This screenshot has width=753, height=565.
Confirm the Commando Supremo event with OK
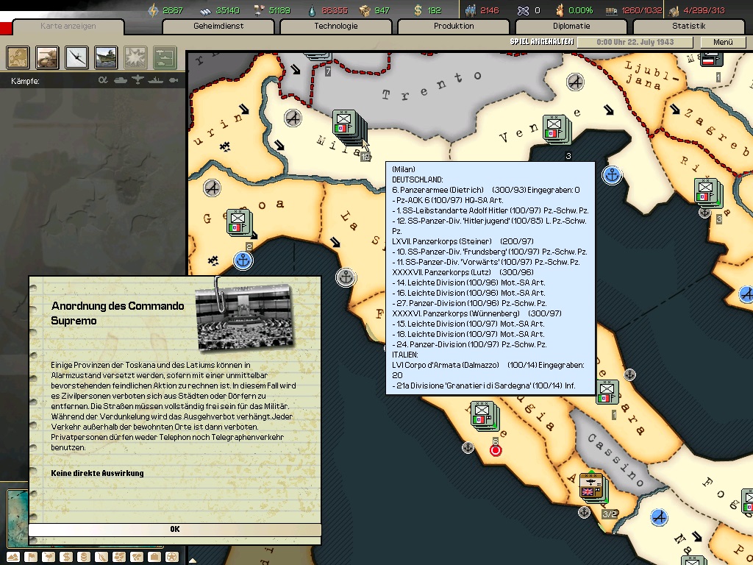tap(175, 530)
